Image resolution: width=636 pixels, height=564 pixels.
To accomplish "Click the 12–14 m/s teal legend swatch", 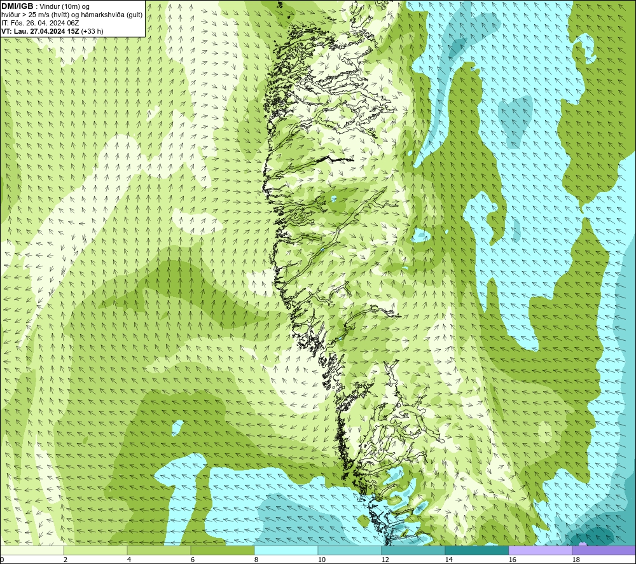I will click(413, 550).
